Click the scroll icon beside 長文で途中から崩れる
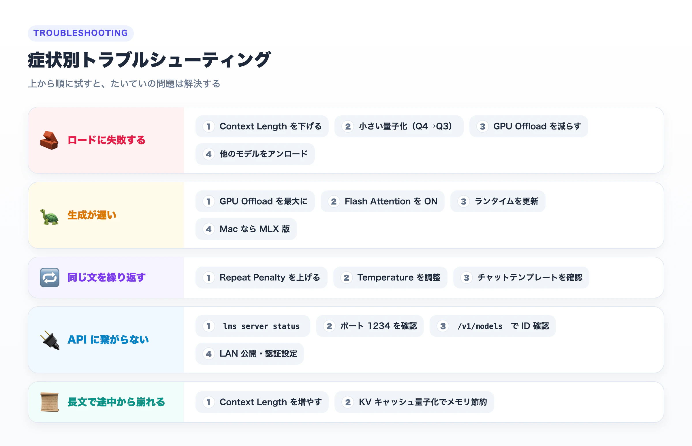 [50, 402]
